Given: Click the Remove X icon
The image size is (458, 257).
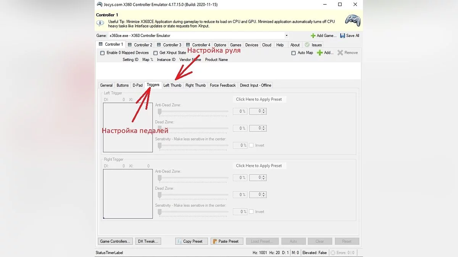Looking at the screenshot, I should click(340, 53).
